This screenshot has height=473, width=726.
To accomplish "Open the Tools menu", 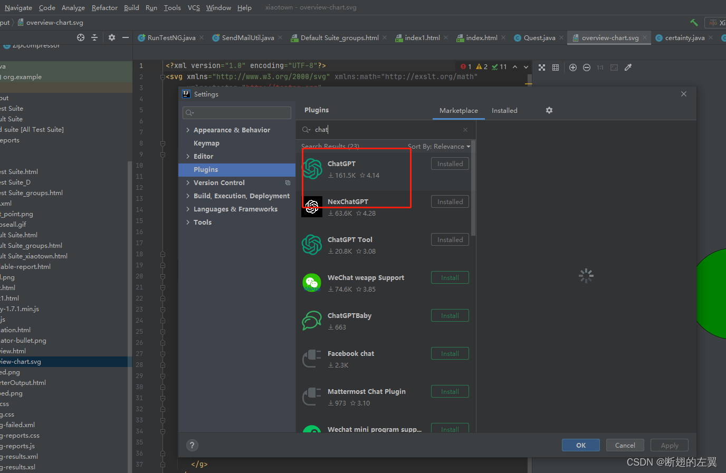I will 173,7.
